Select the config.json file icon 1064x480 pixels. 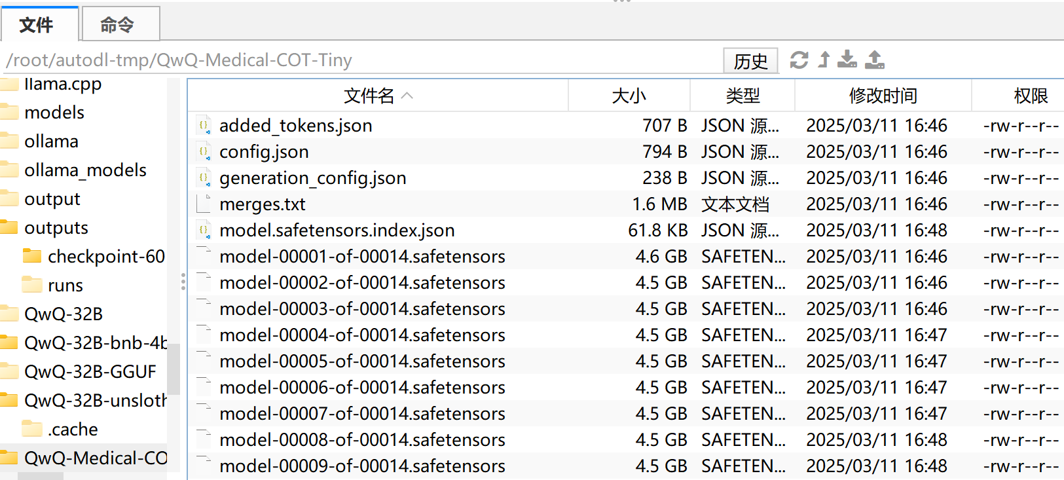tap(204, 151)
